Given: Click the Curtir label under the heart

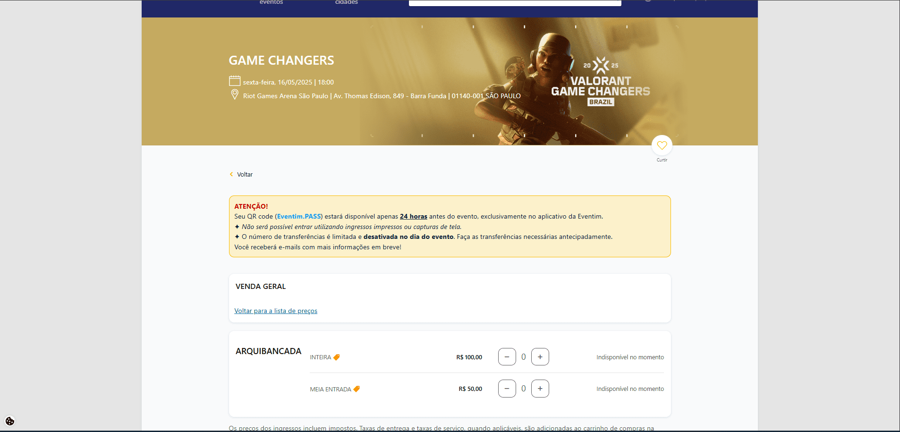Looking at the screenshot, I should [x=662, y=160].
